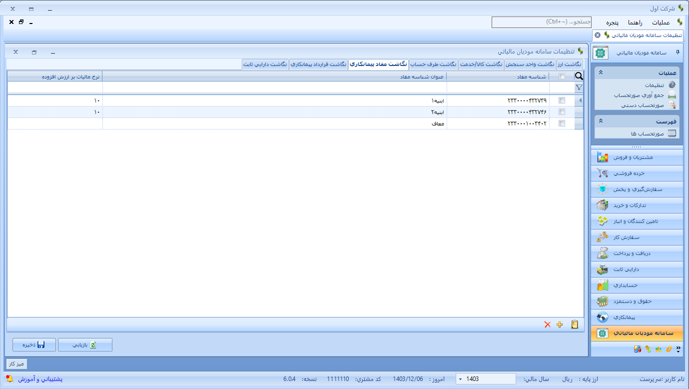The width and height of the screenshot is (689, 389).
Task: Click the pin icon on sidebar header
Action: click(x=678, y=52)
